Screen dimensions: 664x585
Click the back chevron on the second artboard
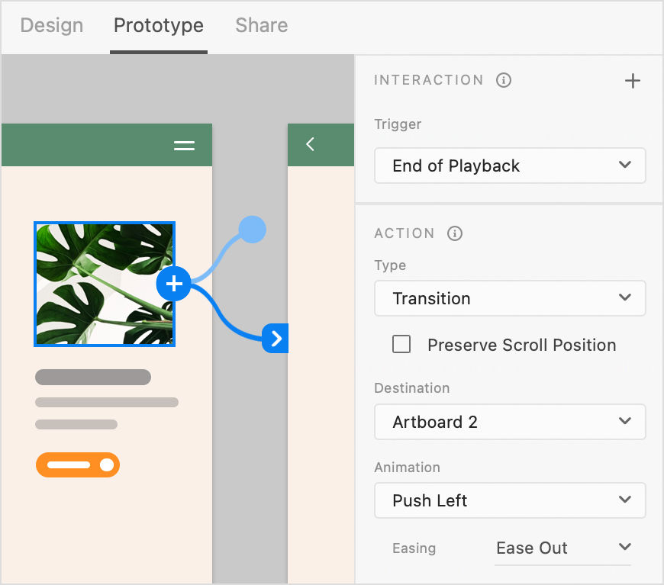coord(310,143)
